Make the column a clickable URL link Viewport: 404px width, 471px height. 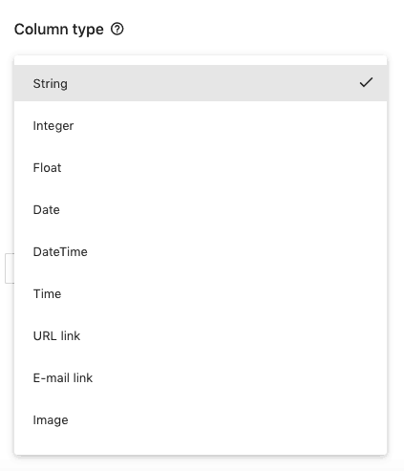point(201,335)
